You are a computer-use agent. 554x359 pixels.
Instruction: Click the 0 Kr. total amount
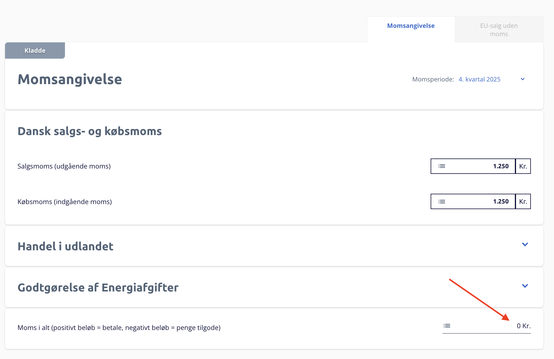tap(523, 326)
